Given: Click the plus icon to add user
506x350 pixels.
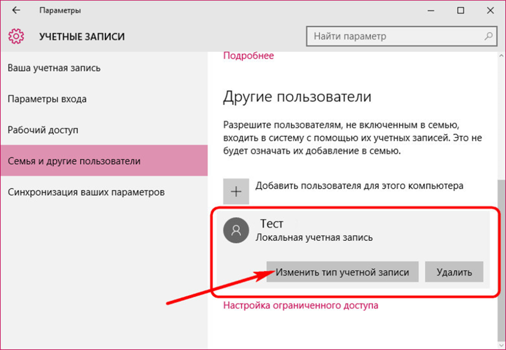Looking at the screenshot, I should click(236, 192).
